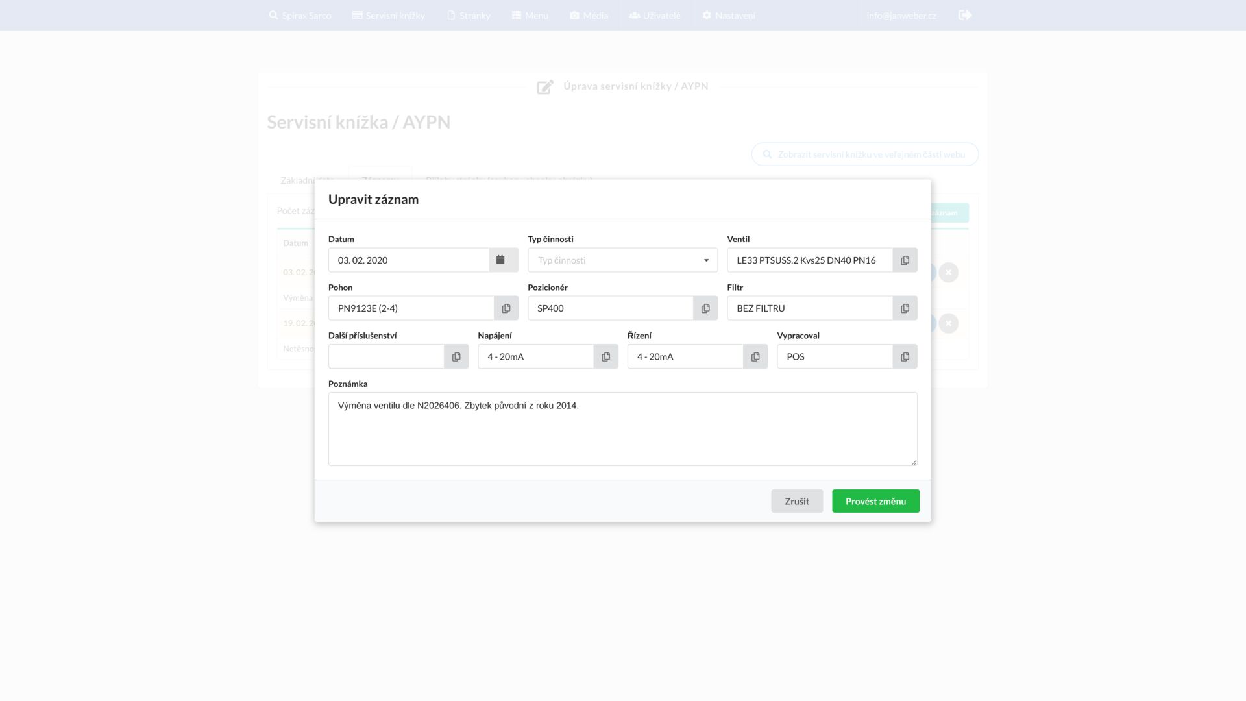Image resolution: width=1246 pixels, height=701 pixels.
Task: Click the logout icon in top bar
Action: click(965, 15)
